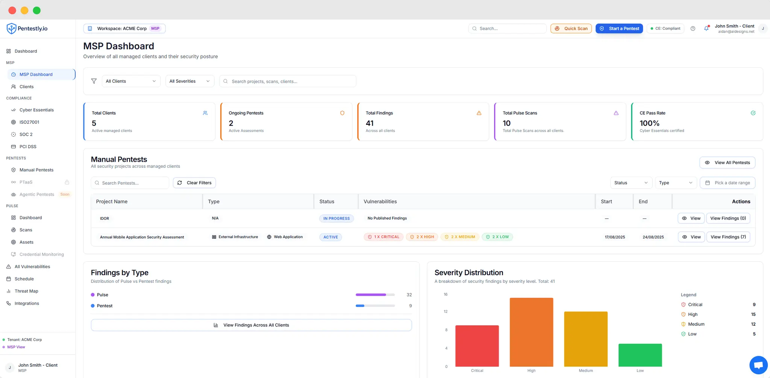Click the PTaaS lock icon
This screenshot has width=770, height=378.
point(67,182)
